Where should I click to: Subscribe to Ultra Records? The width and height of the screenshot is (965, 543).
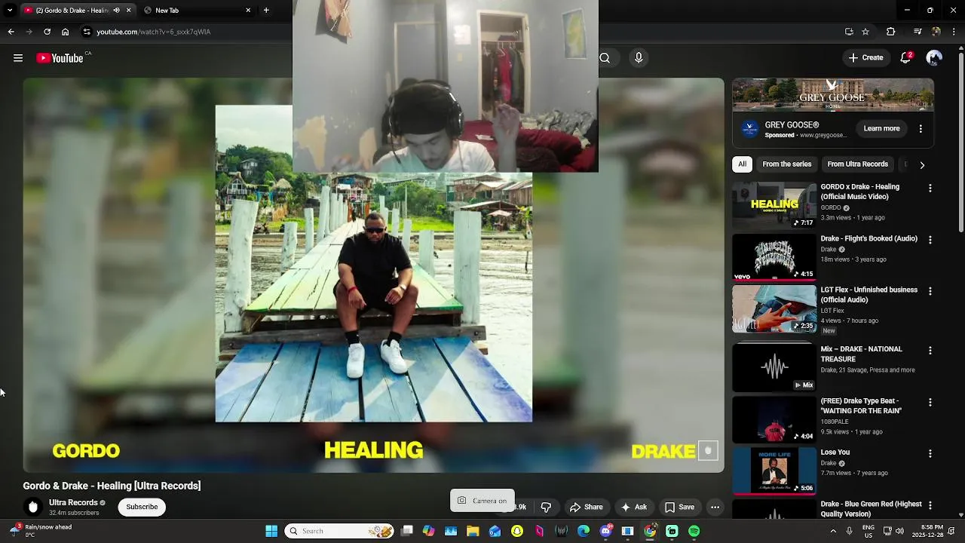coord(142,507)
